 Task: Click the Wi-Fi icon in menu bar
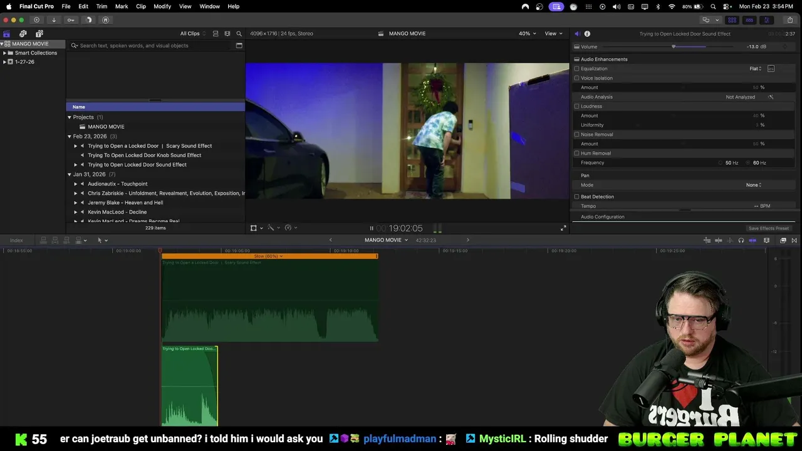pos(672,6)
